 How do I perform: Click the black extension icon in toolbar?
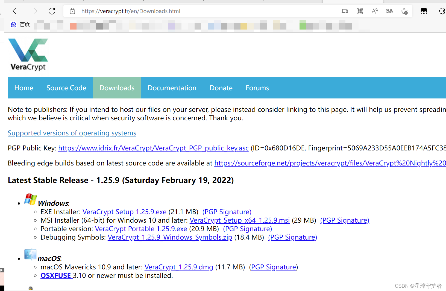(x=424, y=11)
